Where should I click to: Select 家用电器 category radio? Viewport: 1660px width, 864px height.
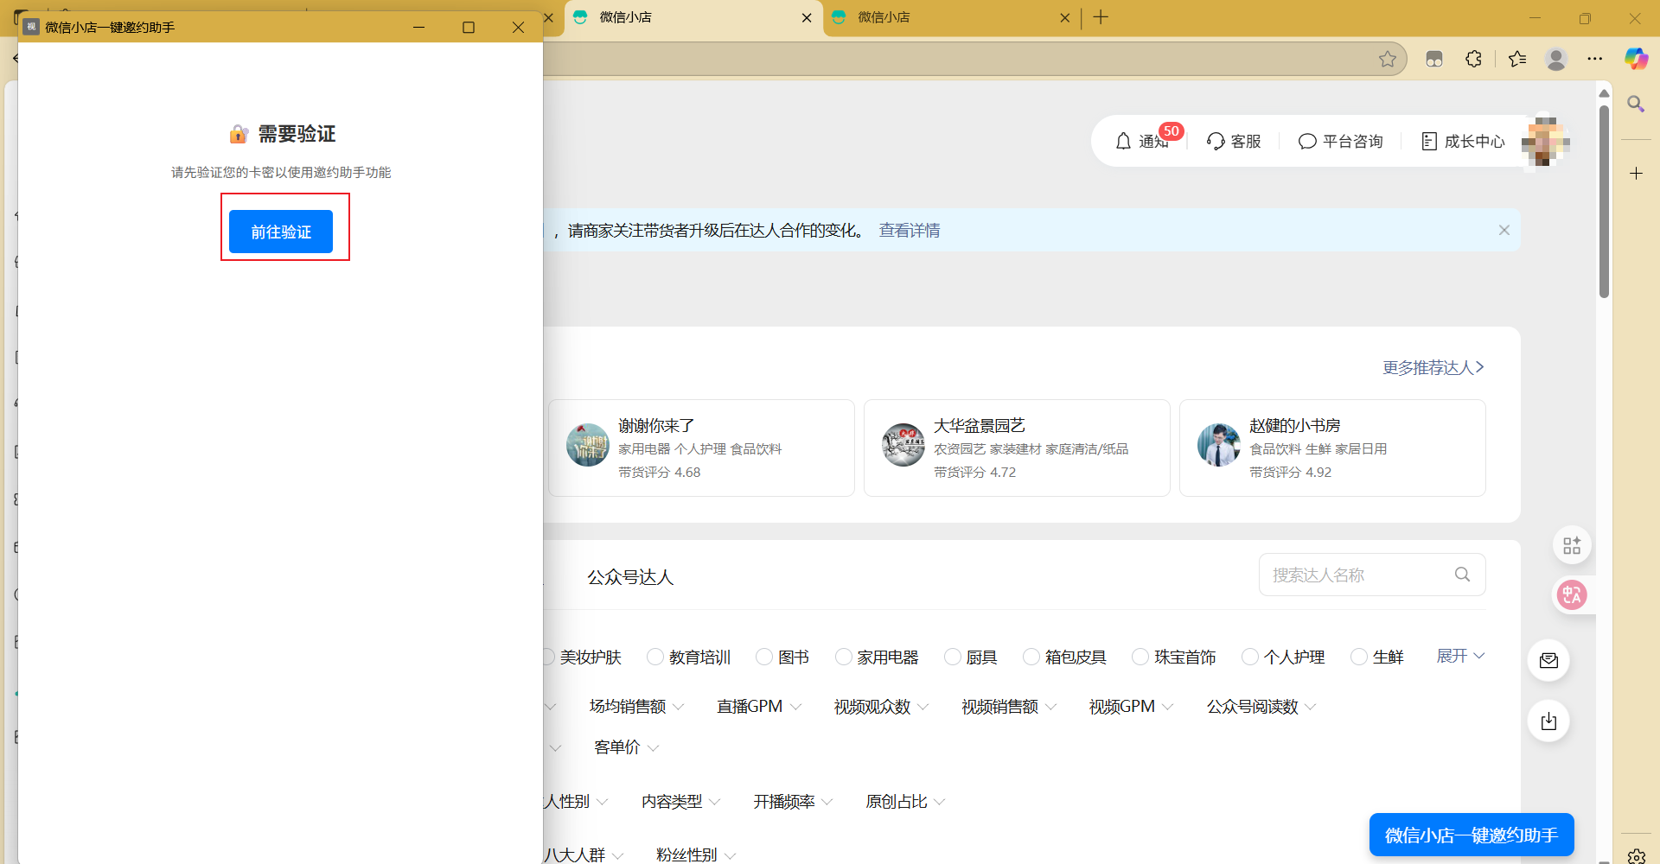coord(844,657)
